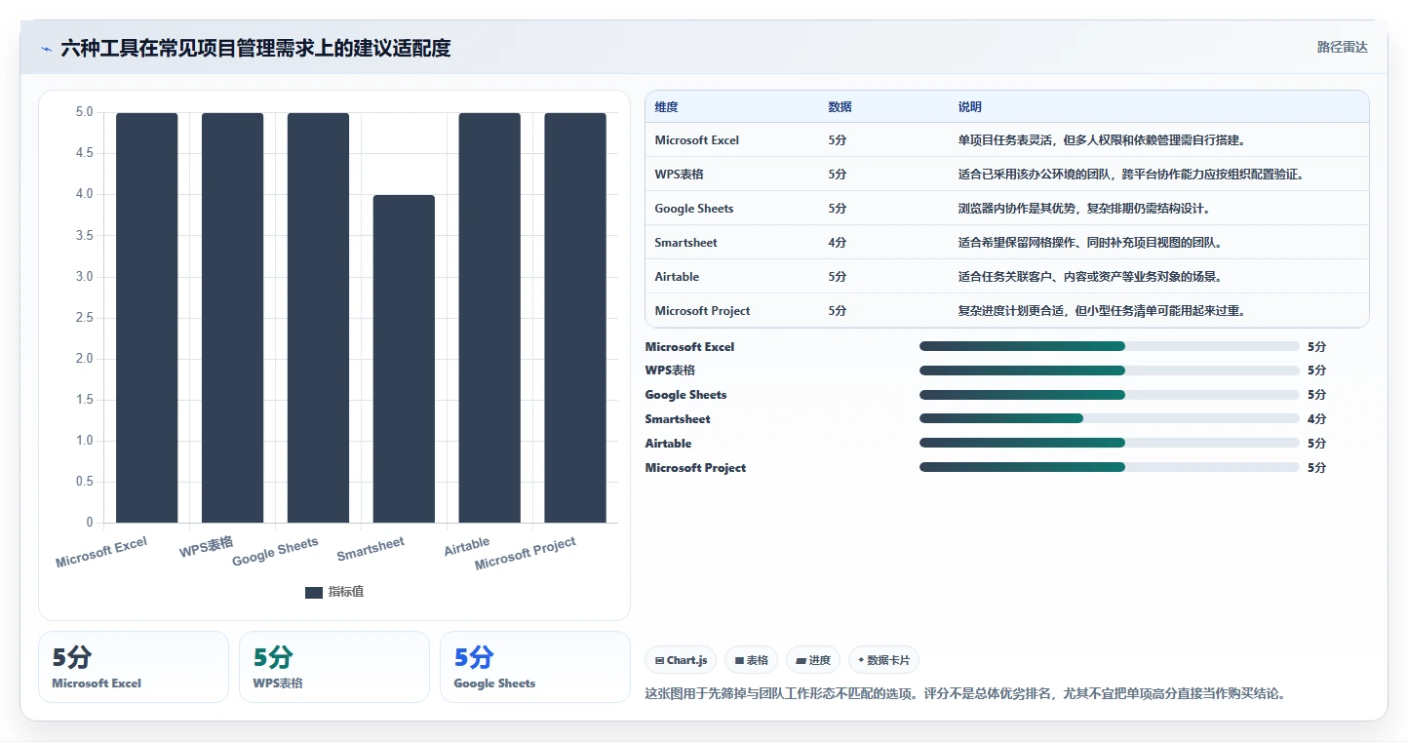This screenshot has width=1408, height=742.
Task: Click the description starting 适合已采用该办公环境
Action: tap(1131, 175)
